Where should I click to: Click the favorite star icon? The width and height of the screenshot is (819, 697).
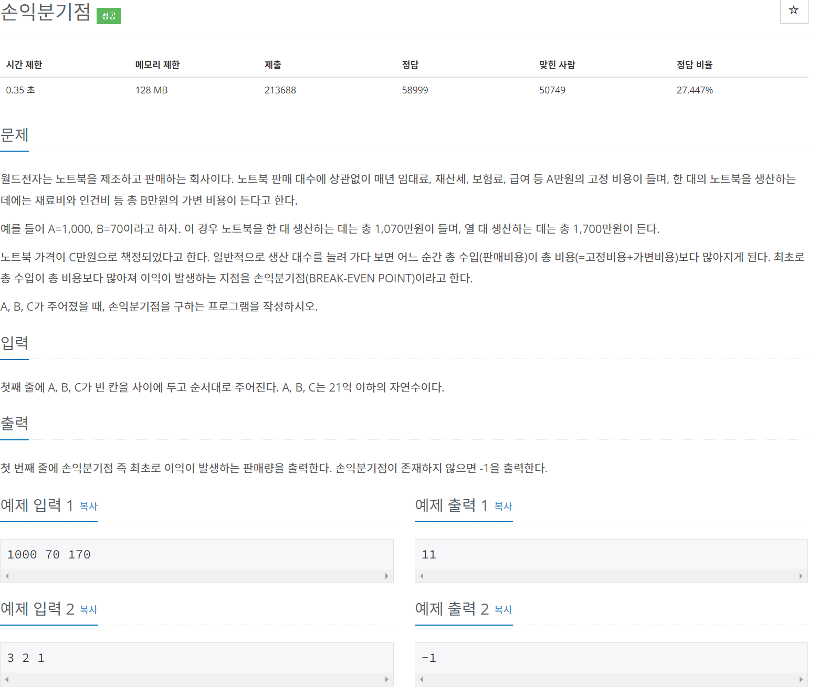point(794,10)
